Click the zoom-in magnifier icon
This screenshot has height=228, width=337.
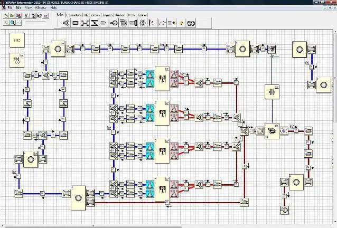coord(6,23)
